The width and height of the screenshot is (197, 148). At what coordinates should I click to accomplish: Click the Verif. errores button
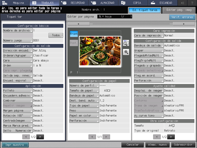[182, 17]
